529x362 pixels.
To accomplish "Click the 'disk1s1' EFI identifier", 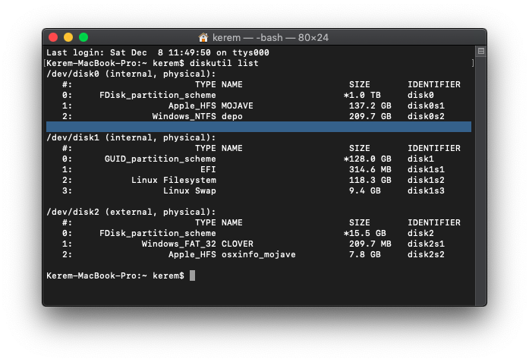I will tap(427, 169).
